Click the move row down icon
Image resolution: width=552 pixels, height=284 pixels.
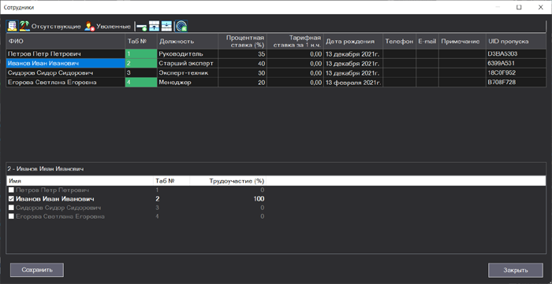pos(166,26)
